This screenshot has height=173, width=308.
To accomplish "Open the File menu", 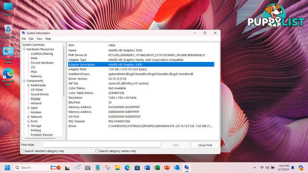I will tap(24, 39).
